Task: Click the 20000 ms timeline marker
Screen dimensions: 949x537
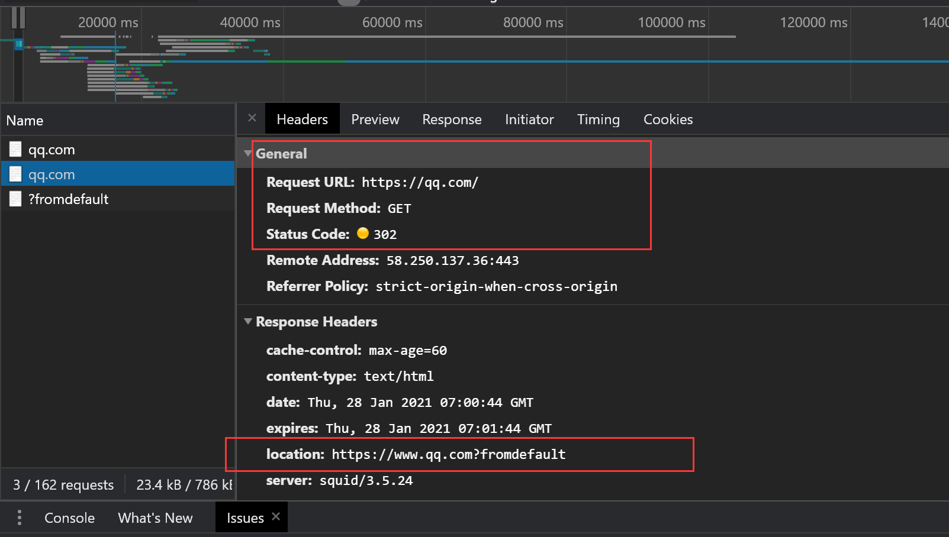Action: (108, 22)
